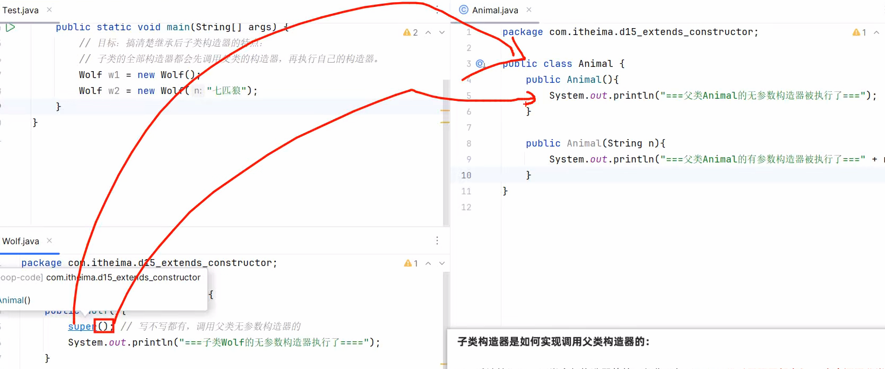
Task: Click Animal class gutter icon on line 3
Action: pos(480,64)
